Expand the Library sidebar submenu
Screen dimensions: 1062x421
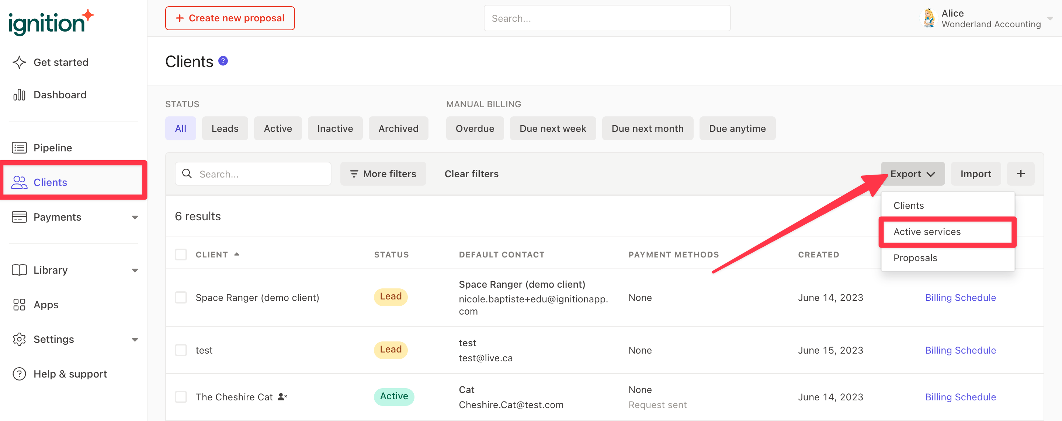click(x=135, y=270)
